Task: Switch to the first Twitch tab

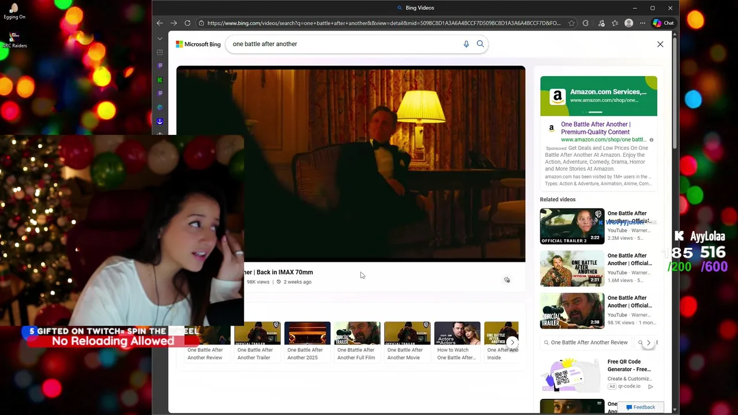Action: click(160, 66)
